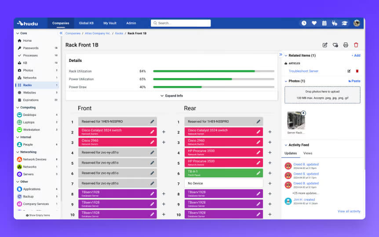Switch to Views tab in Activity Feed
This screenshot has height=237, width=379.
coord(308,153)
